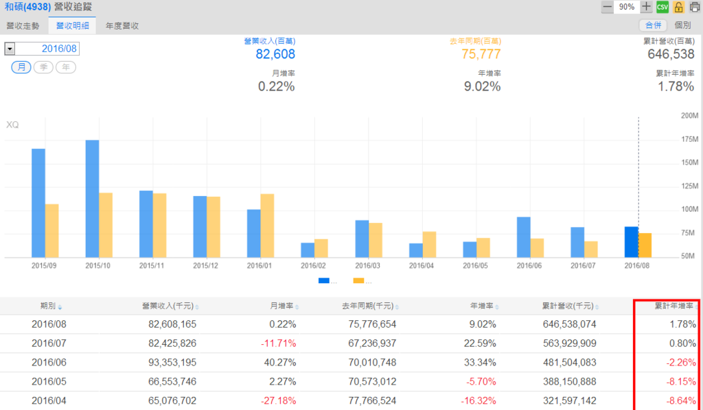
Task: Click the blue 2016/06 revenue bar
Action: coord(524,237)
